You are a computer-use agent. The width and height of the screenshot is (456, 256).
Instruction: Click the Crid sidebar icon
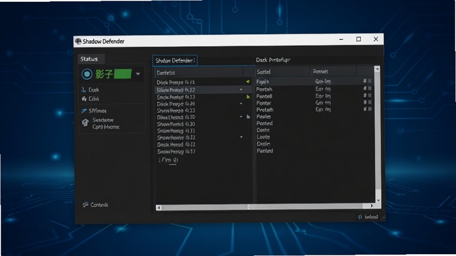(x=84, y=98)
